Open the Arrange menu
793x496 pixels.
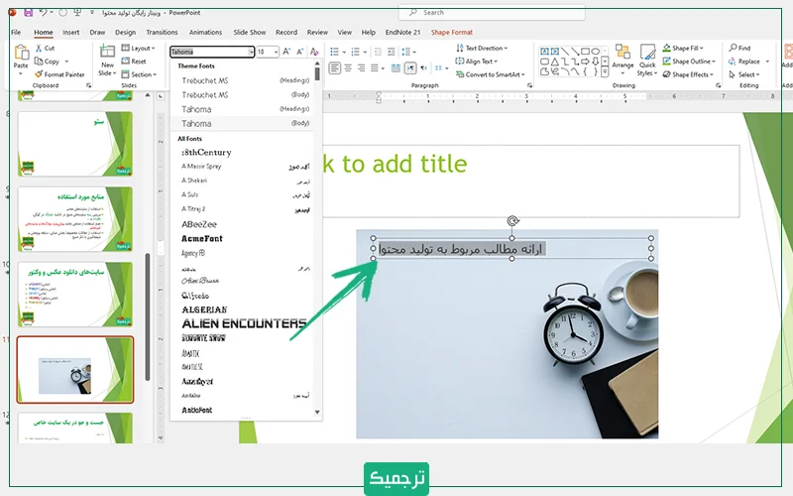[x=623, y=58]
